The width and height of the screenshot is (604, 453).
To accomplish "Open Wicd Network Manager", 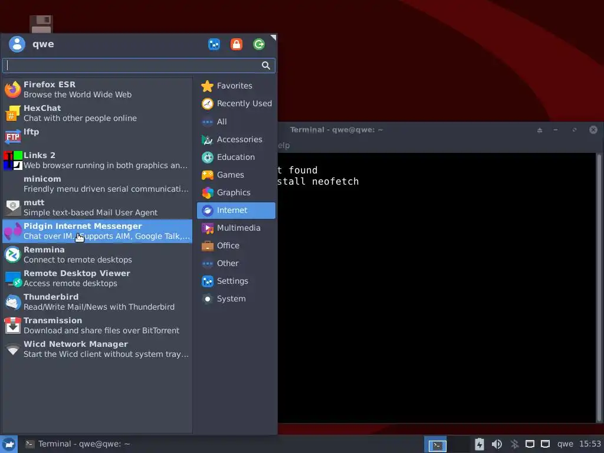I will pyautogui.click(x=97, y=349).
